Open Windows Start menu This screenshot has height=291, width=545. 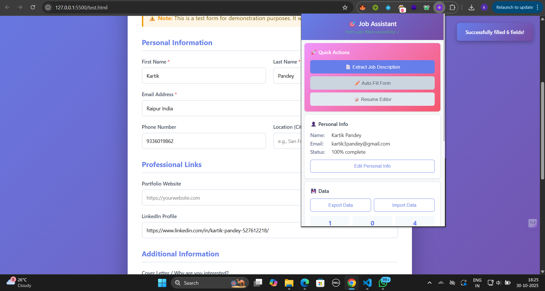162,283
